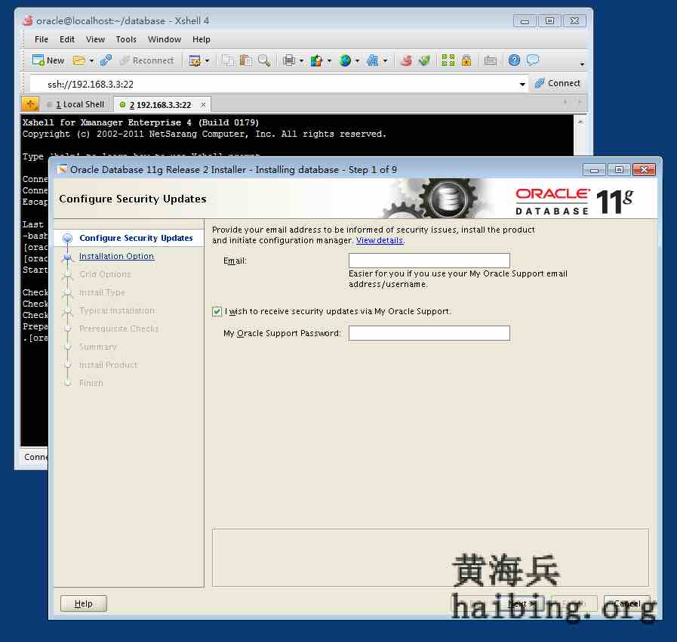Open the folder icon in Xshell toolbar
This screenshot has height=642, width=677.
pos(78,60)
